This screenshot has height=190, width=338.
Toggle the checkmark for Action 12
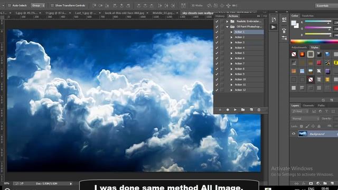tap(217, 90)
